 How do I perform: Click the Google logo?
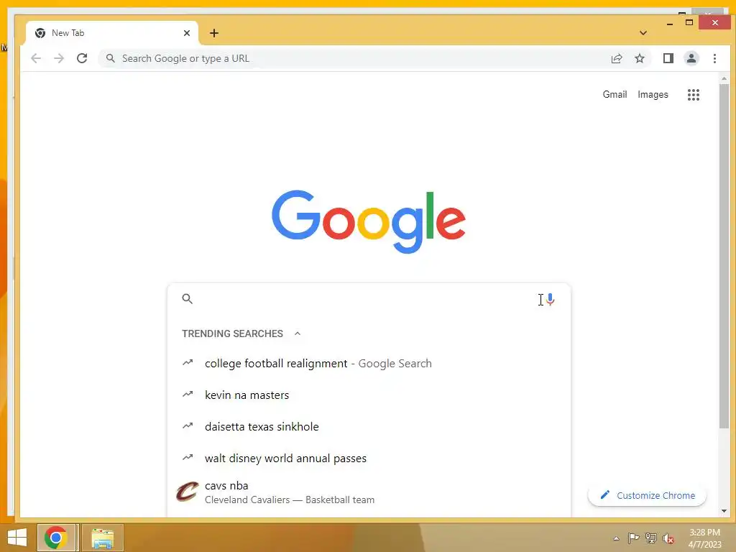tap(369, 221)
